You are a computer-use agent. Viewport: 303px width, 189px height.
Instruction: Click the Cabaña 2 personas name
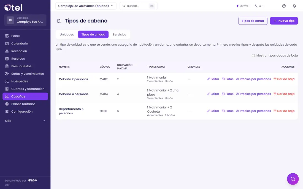tap(74, 79)
